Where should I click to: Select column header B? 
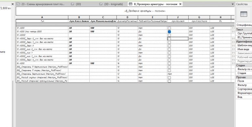tap(79, 17)
